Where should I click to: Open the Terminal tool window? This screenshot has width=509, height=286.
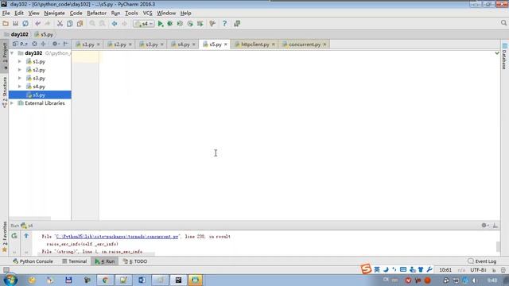pyautogui.click(x=75, y=261)
